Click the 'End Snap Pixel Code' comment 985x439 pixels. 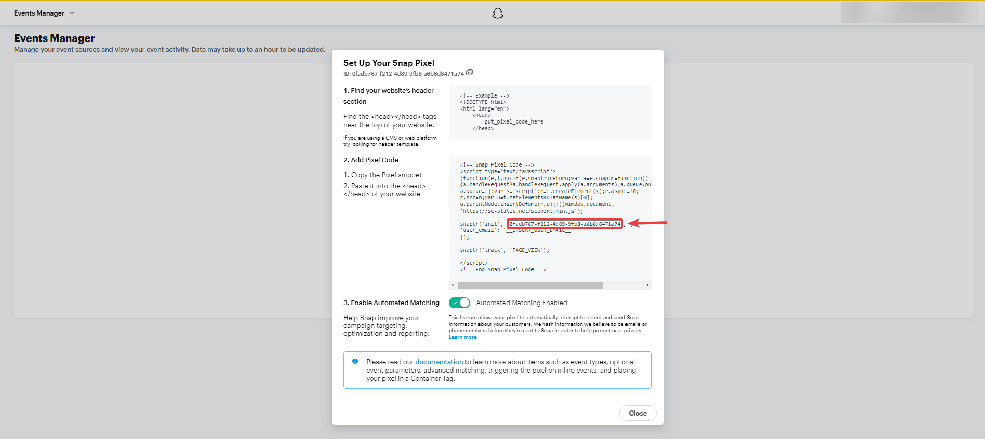503,270
